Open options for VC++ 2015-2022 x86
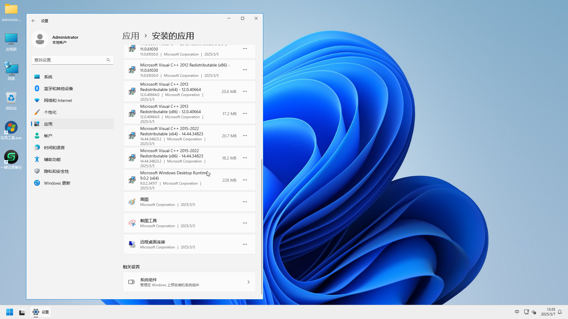This screenshot has height=319, width=568. (x=245, y=158)
